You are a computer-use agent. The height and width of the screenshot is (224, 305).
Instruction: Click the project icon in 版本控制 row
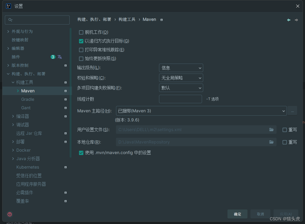click(65, 65)
